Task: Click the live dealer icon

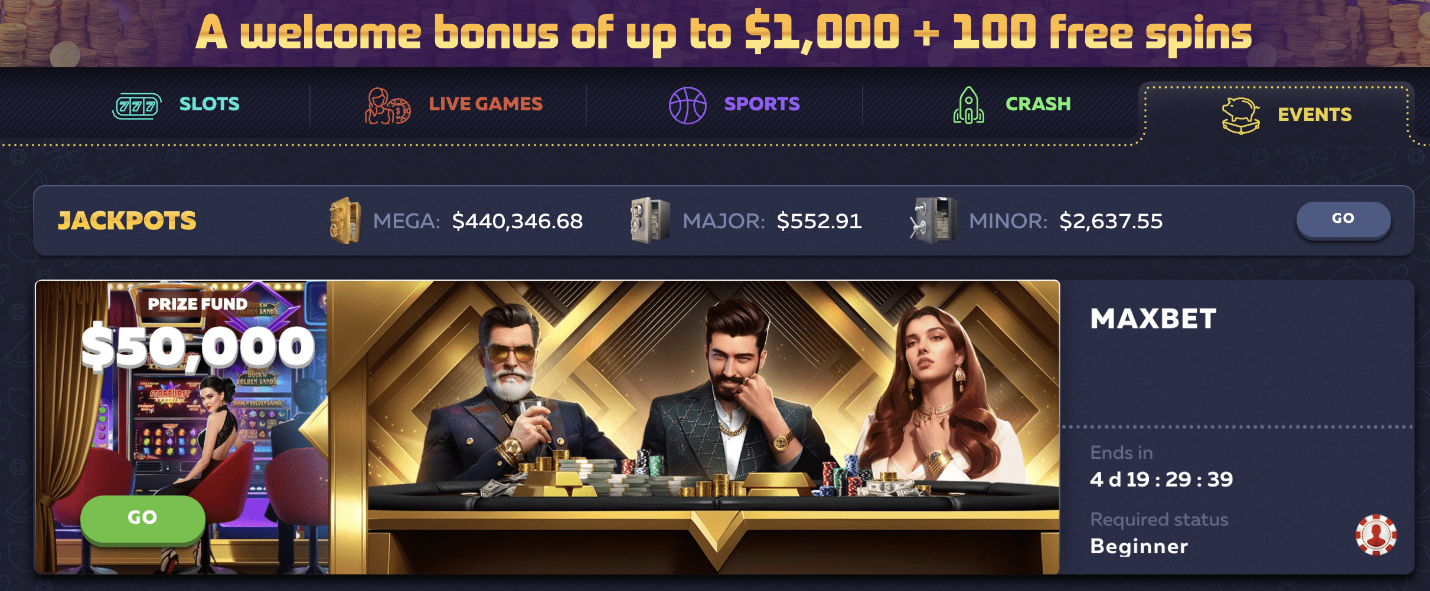Action: pos(387,106)
